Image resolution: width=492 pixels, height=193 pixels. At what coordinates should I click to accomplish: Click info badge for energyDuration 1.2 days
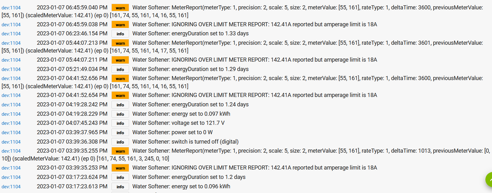pyautogui.click(x=120, y=177)
